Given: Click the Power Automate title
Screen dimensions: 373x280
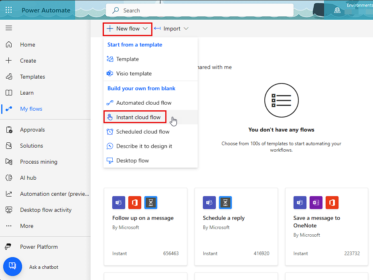Looking at the screenshot, I should [46, 10].
